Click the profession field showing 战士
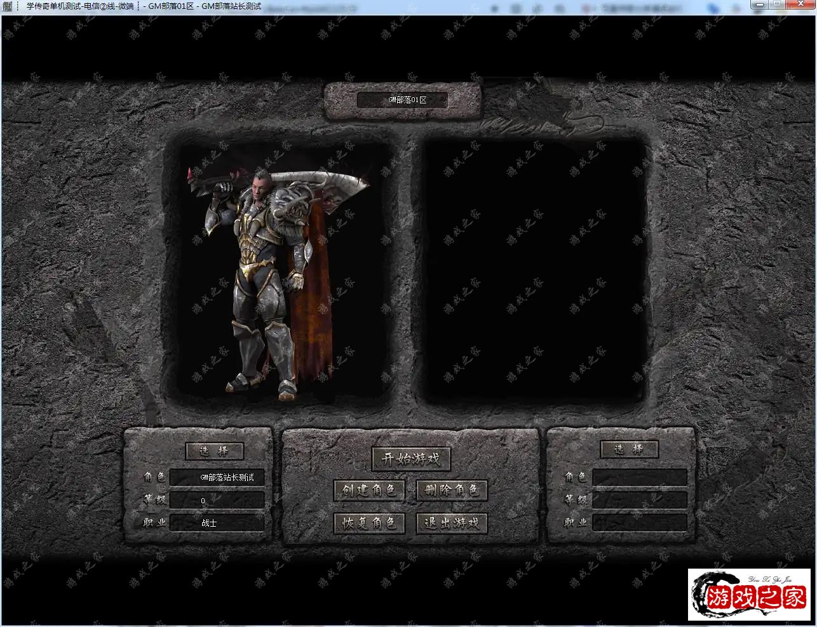 [x=217, y=523]
